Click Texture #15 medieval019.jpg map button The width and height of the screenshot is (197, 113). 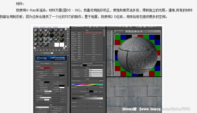pyautogui.click(x=95, y=66)
